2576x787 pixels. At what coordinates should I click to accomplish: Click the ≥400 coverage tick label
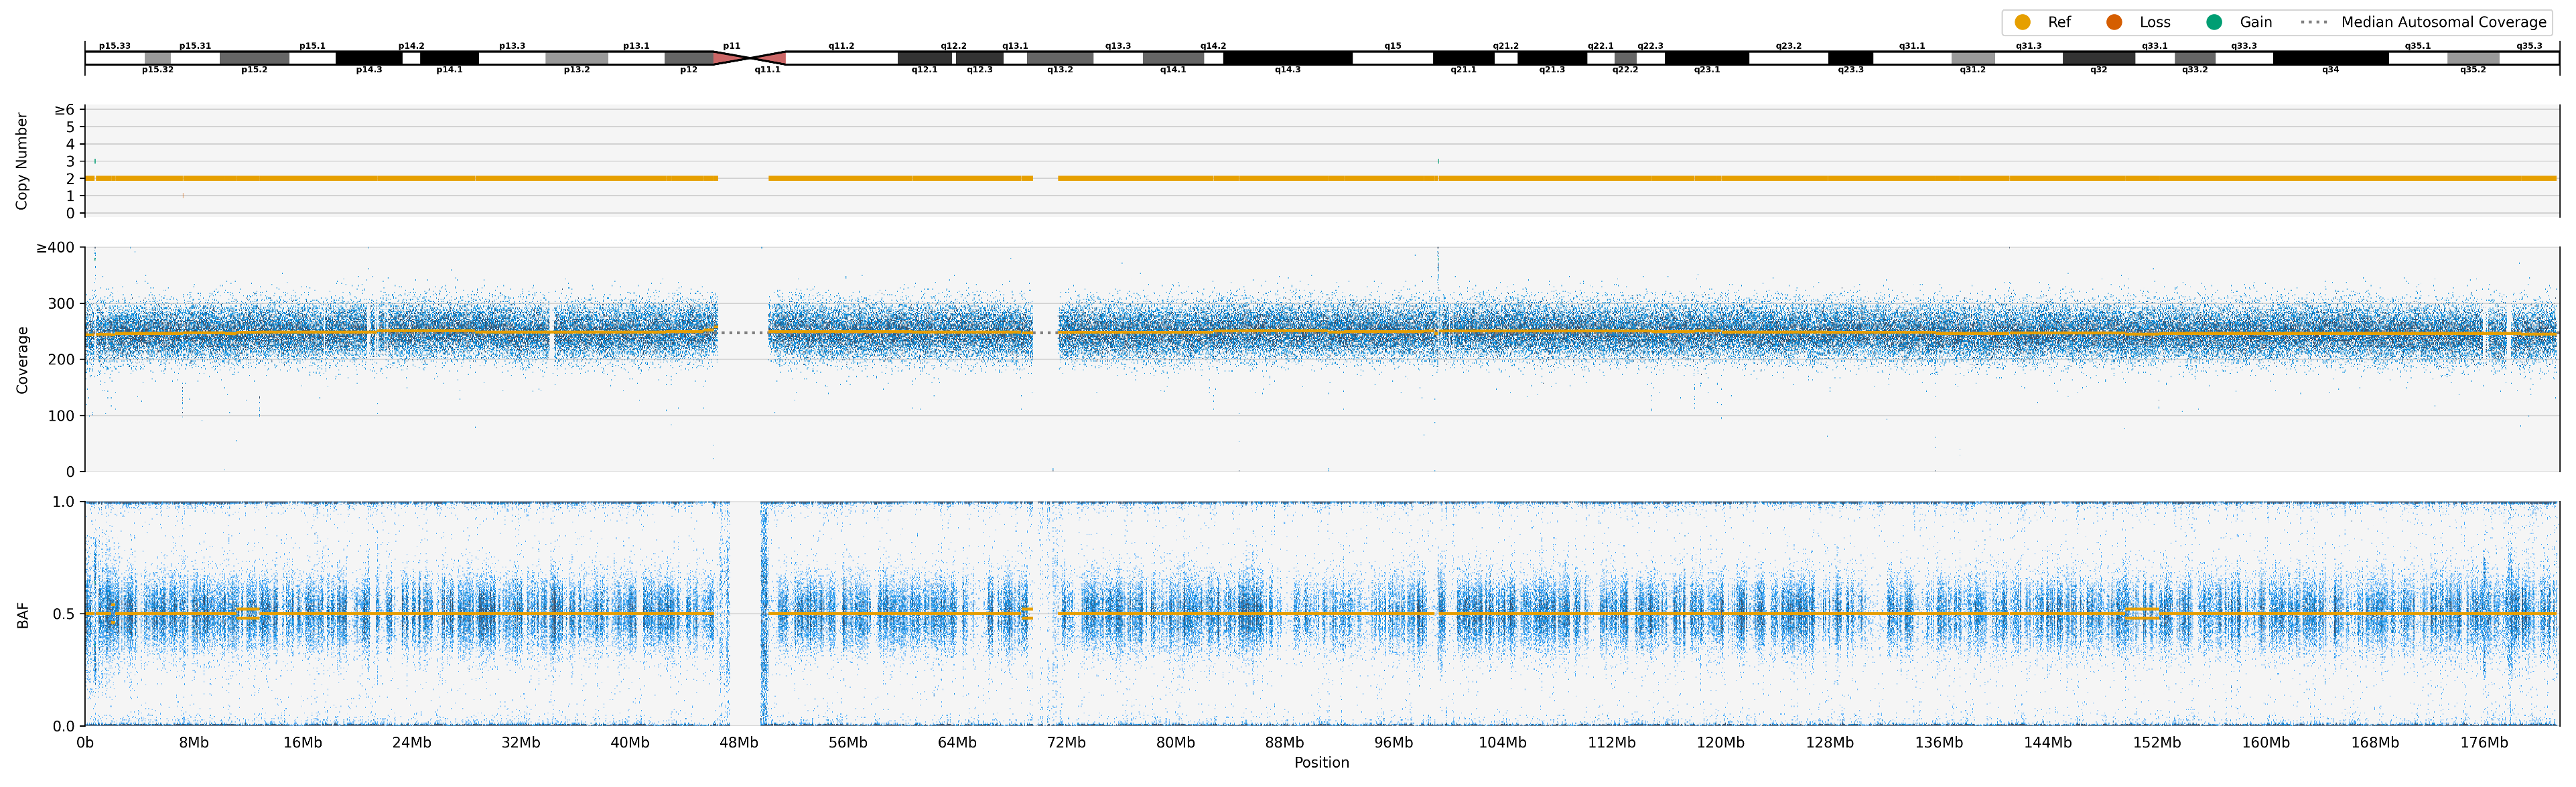(55, 248)
